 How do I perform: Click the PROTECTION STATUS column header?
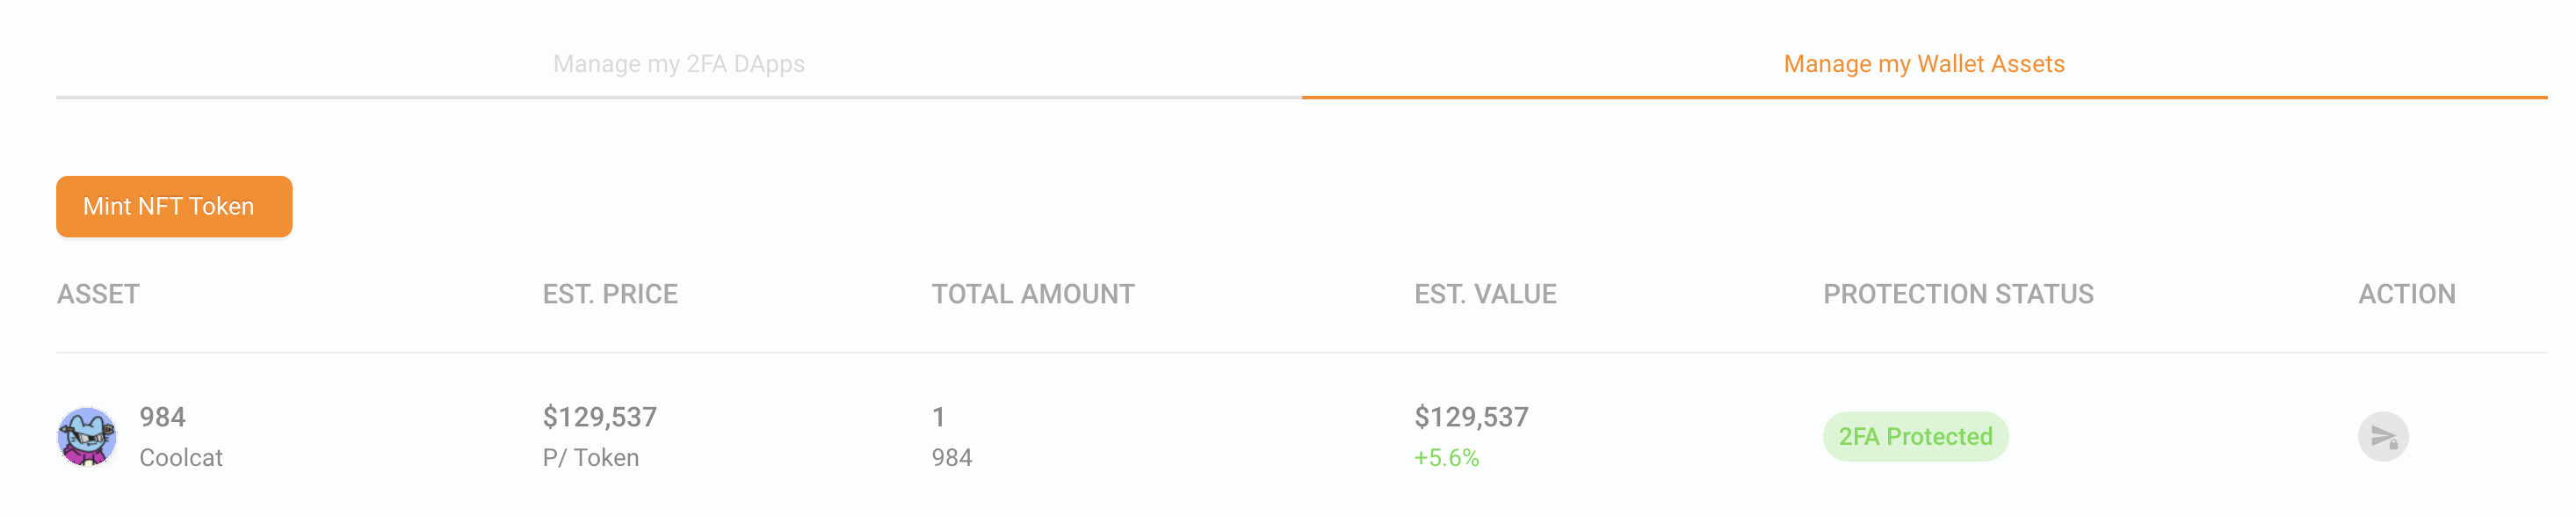click(1958, 294)
